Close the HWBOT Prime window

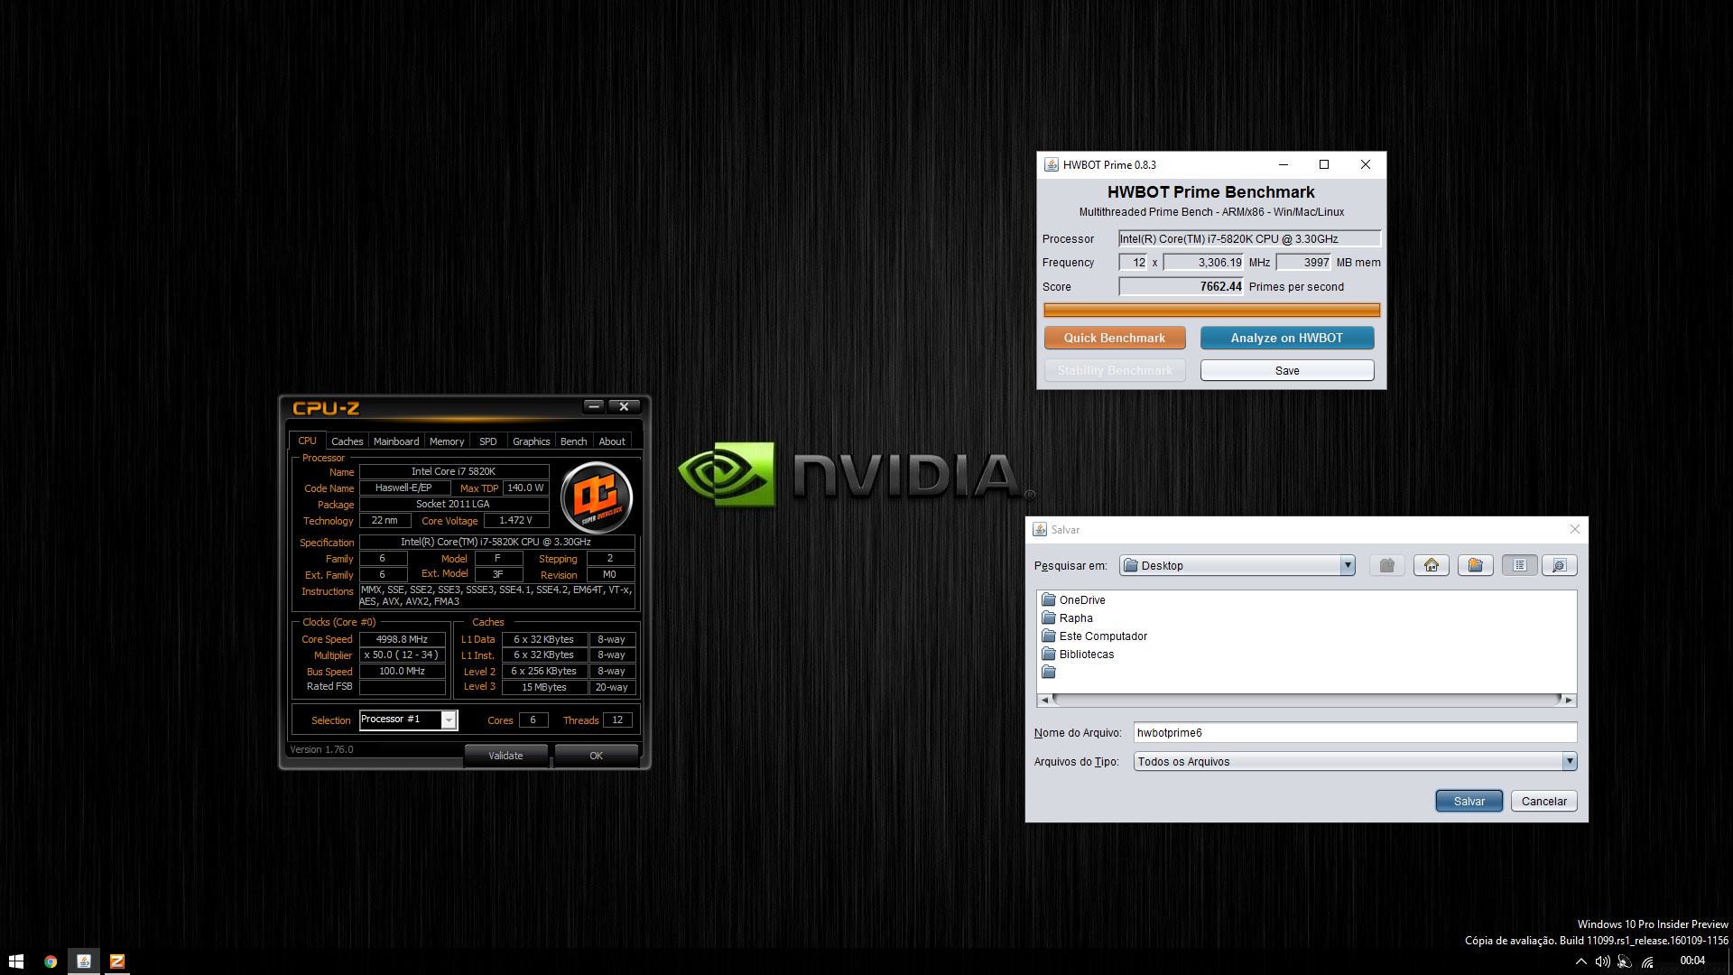coord(1366,164)
